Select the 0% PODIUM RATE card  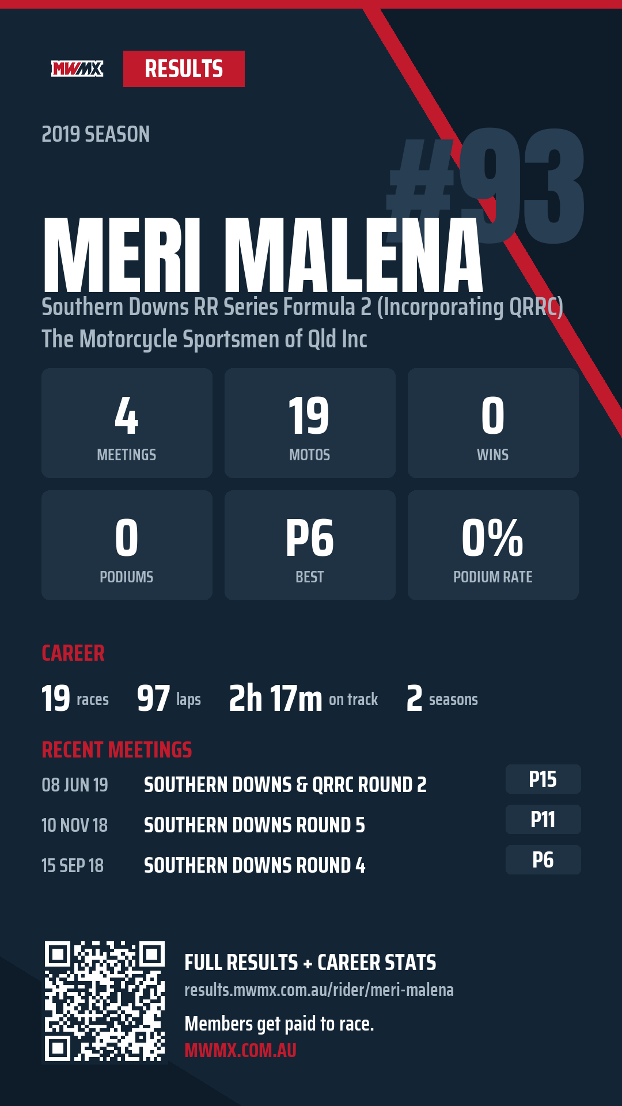point(493,546)
